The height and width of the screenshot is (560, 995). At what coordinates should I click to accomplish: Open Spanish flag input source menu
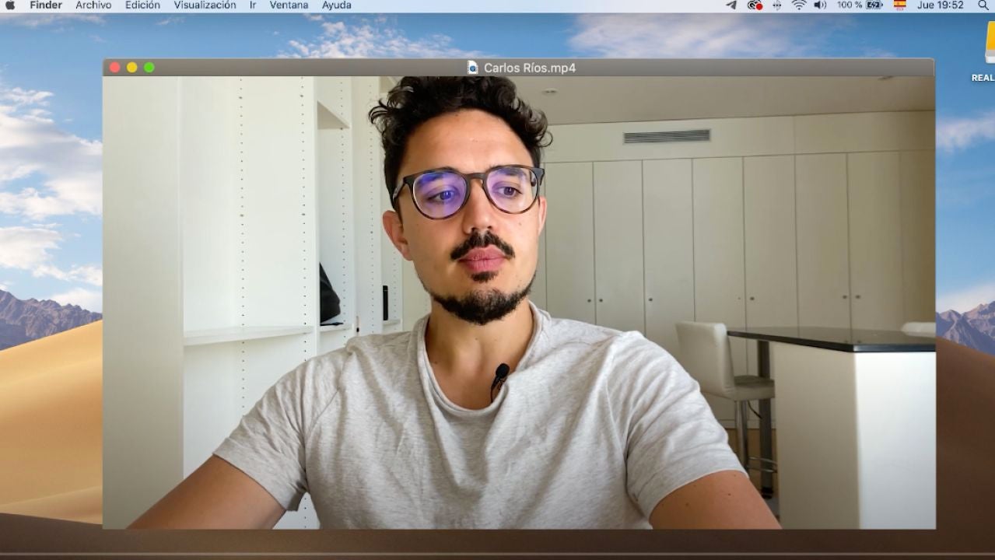tap(899, 5)
